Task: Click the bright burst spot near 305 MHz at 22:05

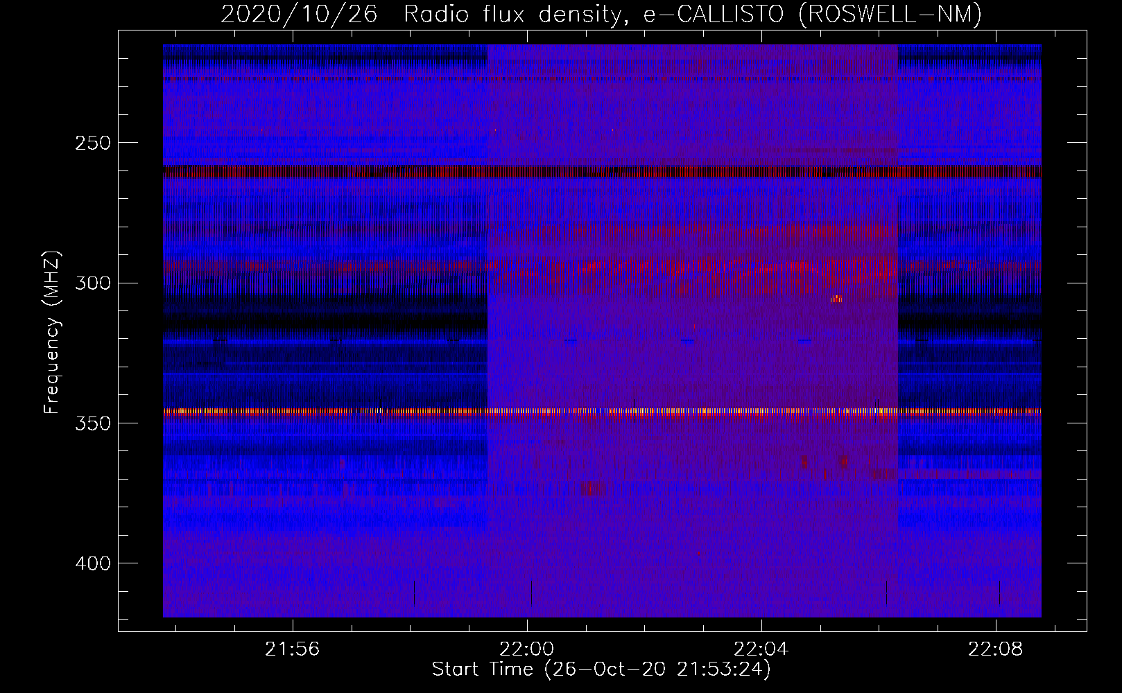Action: (x=836, y=299)
